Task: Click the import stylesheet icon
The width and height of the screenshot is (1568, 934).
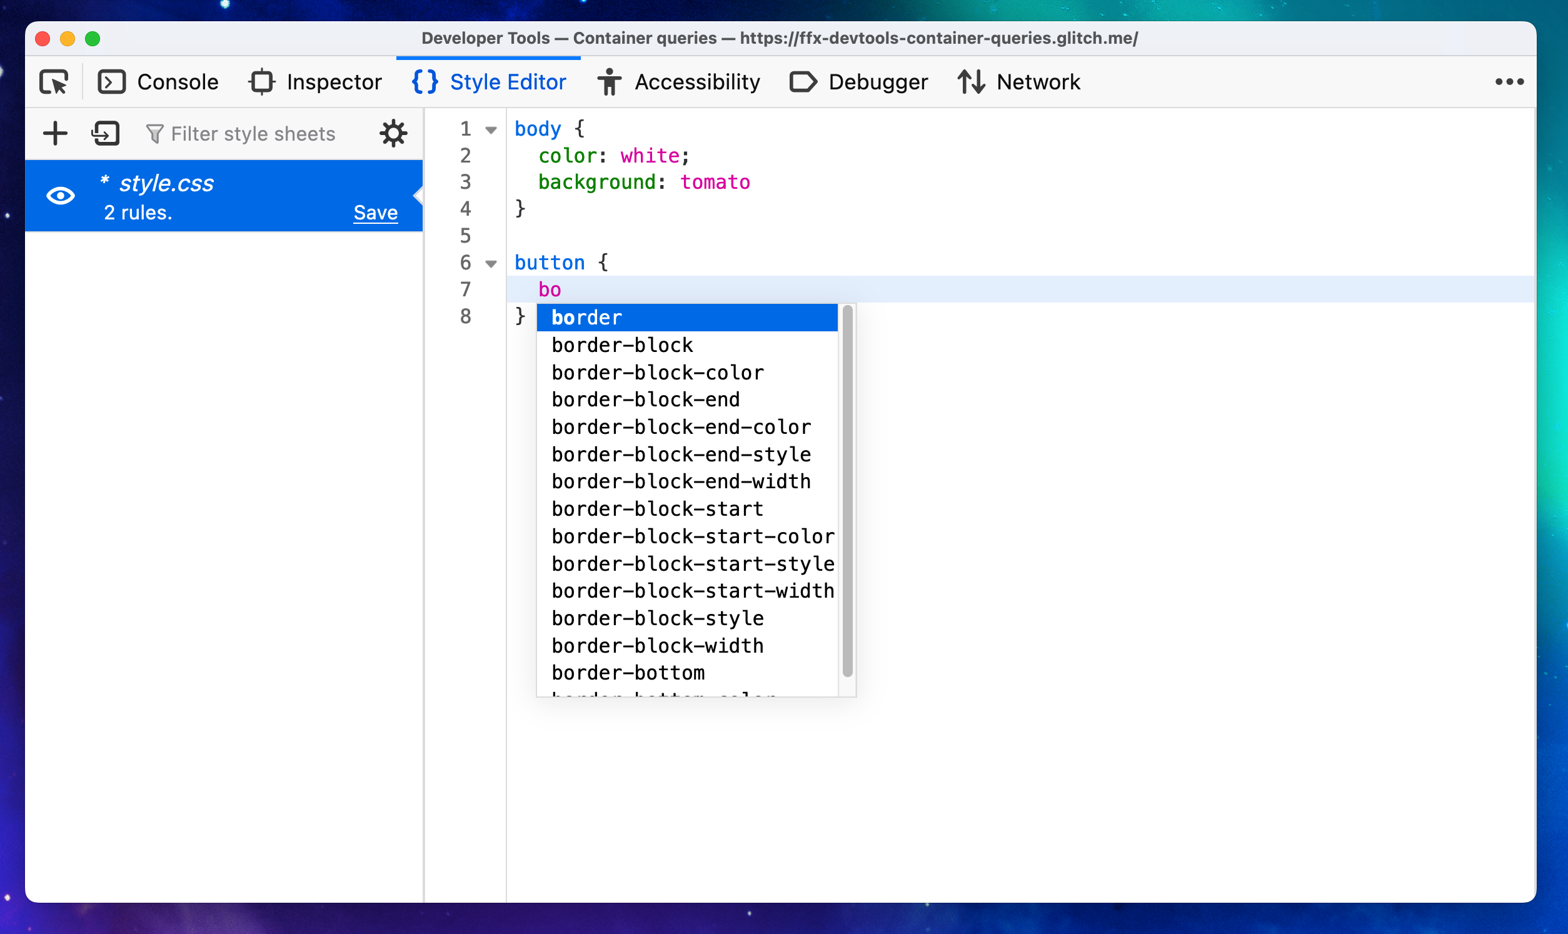Action: click(103, 133)
